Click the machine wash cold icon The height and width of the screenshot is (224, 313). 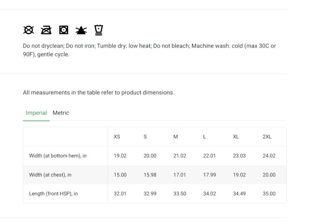click(99, 30)
